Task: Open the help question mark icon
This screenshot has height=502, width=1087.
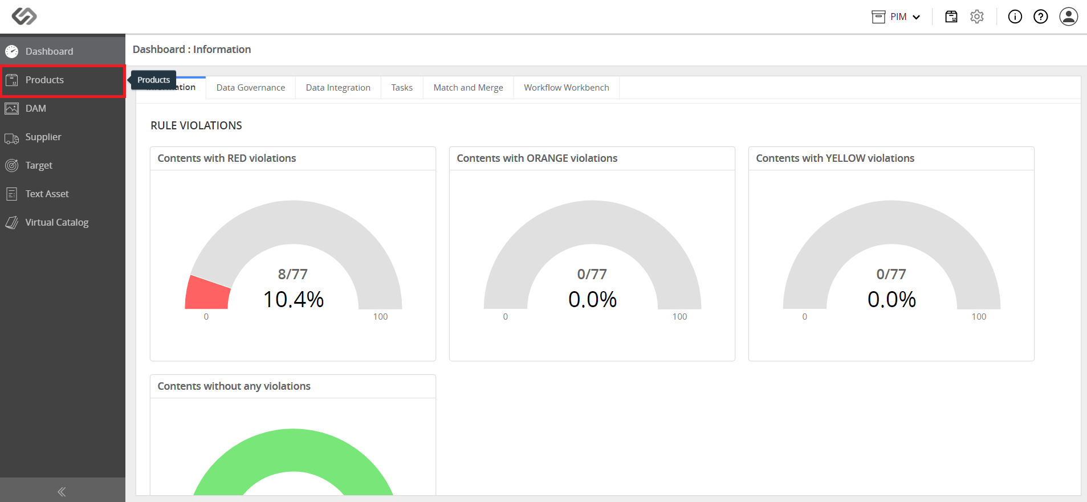Action: [x=1041, y=17]
